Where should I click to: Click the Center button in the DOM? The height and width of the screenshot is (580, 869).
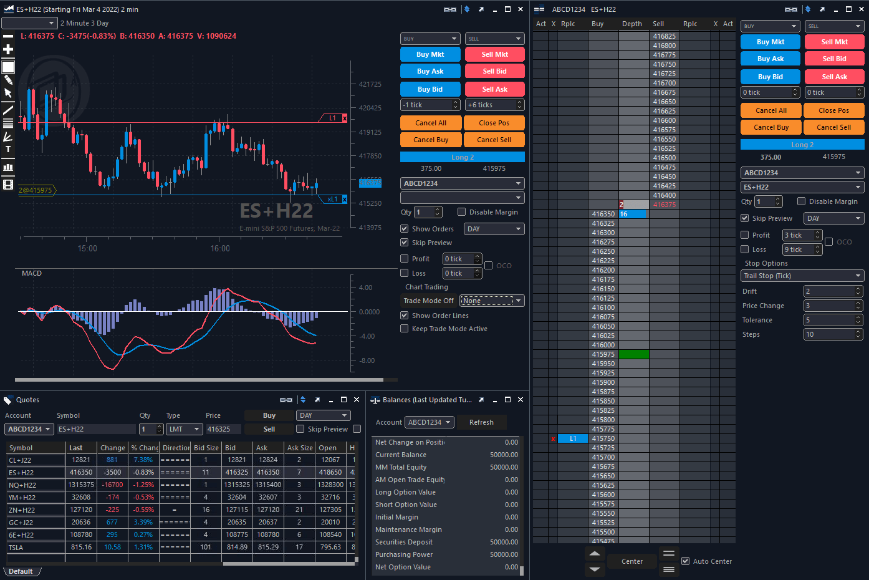[632, 561]
